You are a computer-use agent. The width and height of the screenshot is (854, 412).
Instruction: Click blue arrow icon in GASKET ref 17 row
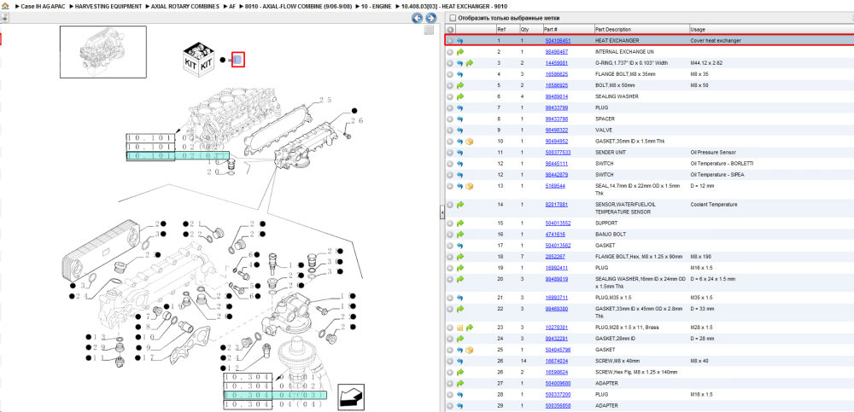coord(460,246)
